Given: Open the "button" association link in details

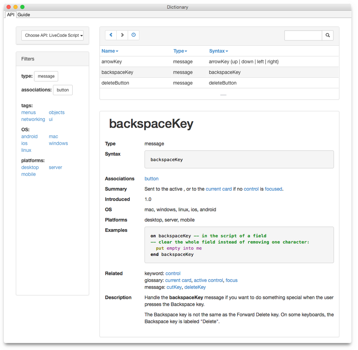Looking at the screenshot, I should 151,179.
